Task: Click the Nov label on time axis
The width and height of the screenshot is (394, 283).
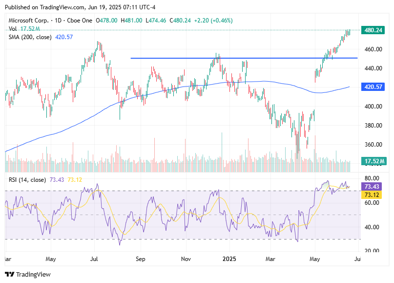Action: coord(186,259)
